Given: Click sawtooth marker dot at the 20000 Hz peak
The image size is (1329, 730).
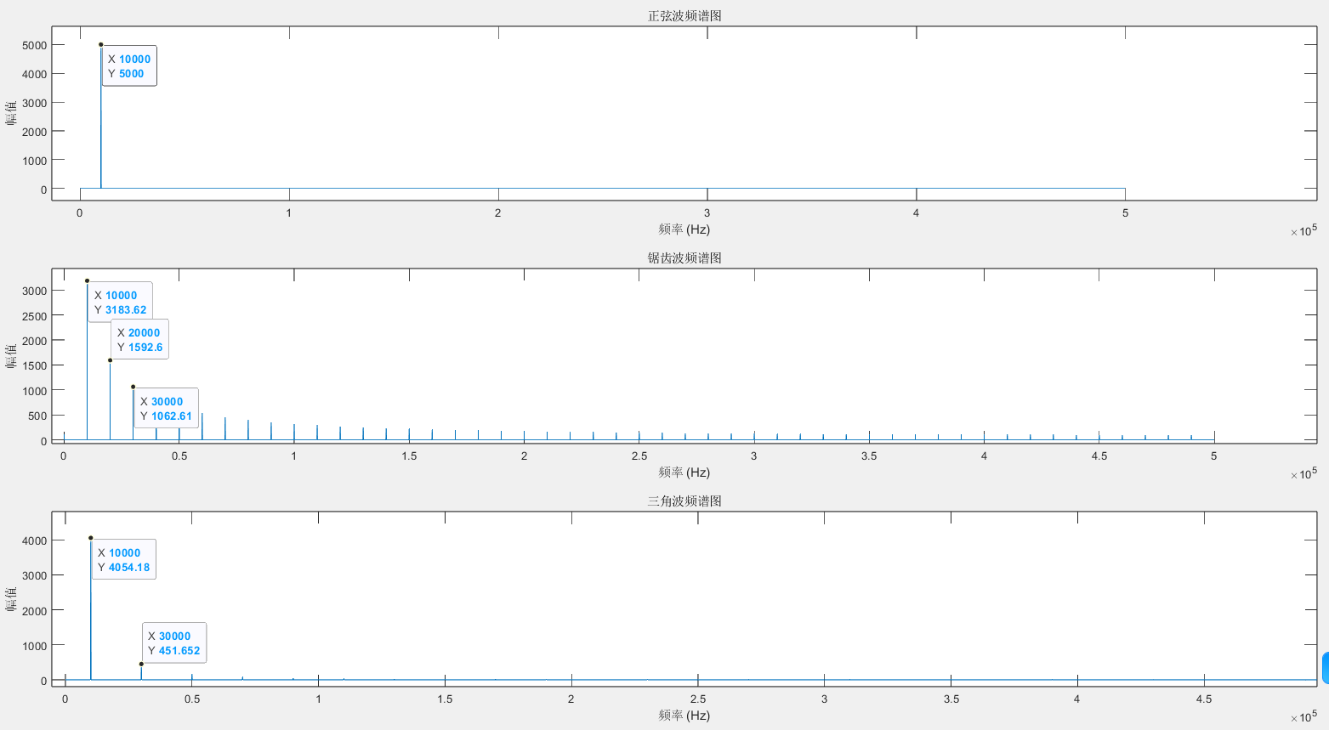Looking at the screenshot, I should (110, 360).
